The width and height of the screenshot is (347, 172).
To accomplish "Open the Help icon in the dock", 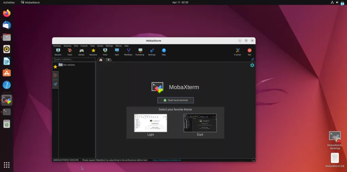I will tap(7, 85).
